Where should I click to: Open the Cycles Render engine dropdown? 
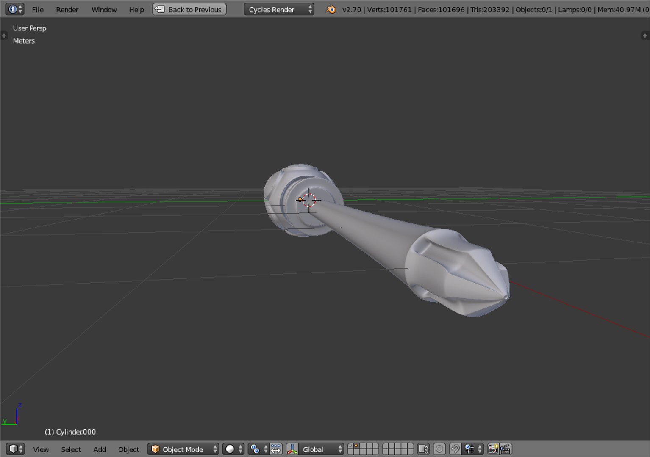pyautogui.click(x=279, y=9)
